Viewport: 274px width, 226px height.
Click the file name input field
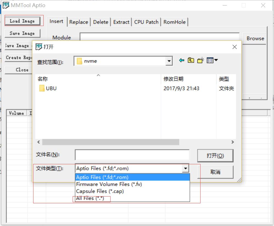(x=132, y=155)
